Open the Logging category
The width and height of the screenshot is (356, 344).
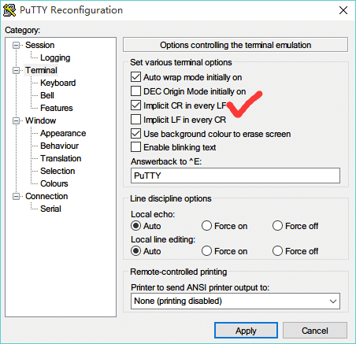55,57
